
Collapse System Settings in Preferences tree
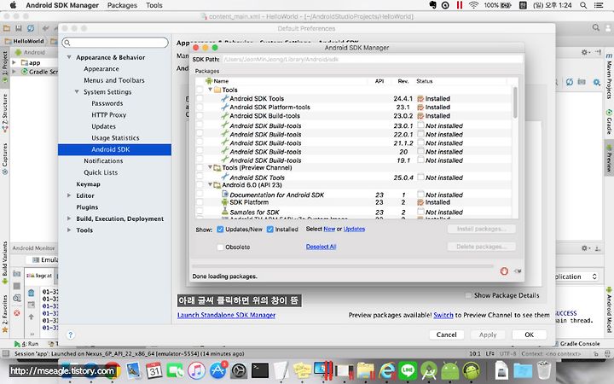[x=77, y=91]
